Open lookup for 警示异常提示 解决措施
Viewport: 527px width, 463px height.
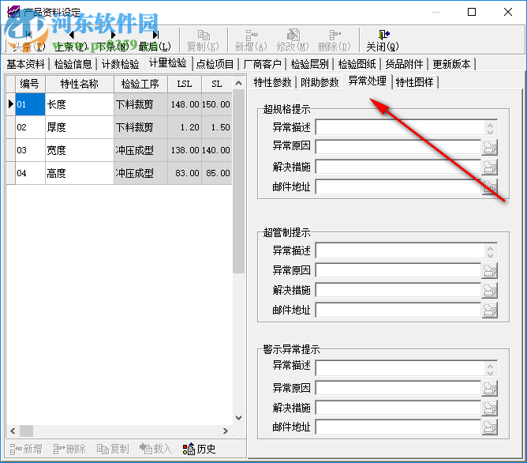(489, 408)
